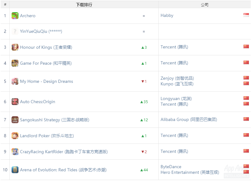The width and height of the screenshot is (252, 181).
Task: Click the China flag beside Kunpo
Action: click(x=246, y=83)
